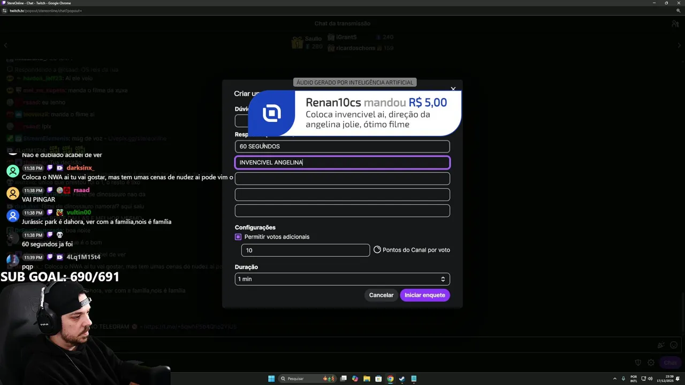Image resolution: width=685 pixels, height=385 pixels.
Task: Focus the fourth empty response field
Action: click(x=342, y=195)
